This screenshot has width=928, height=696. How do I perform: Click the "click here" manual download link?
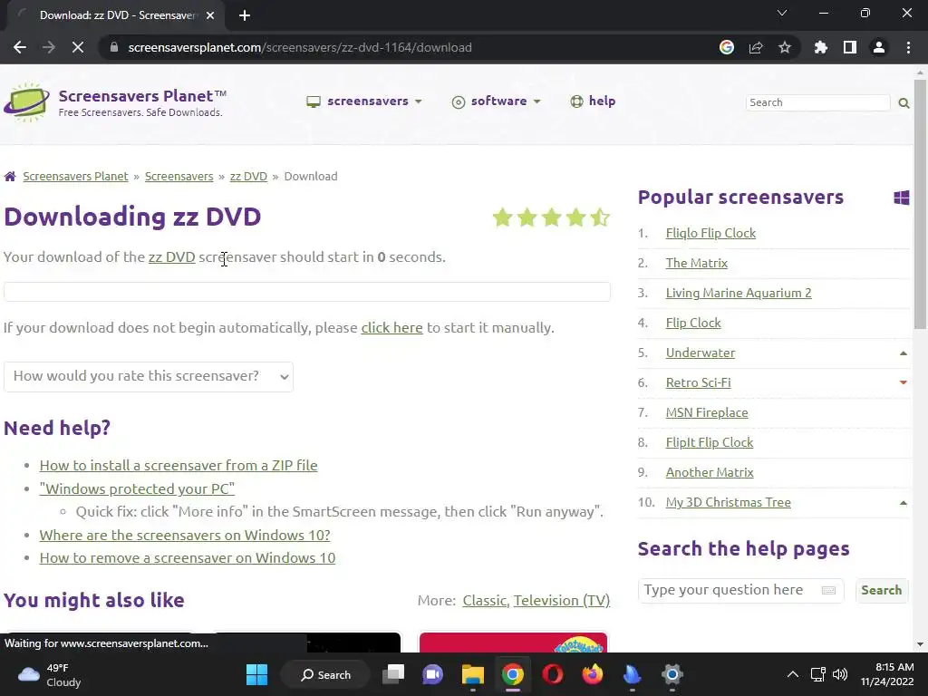pyautogui.click(x=391, y=328)
